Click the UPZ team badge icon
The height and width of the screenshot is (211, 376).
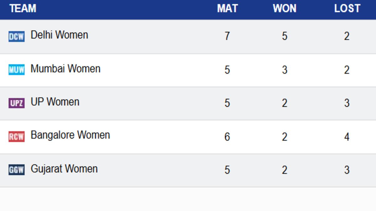coord(16,103)
